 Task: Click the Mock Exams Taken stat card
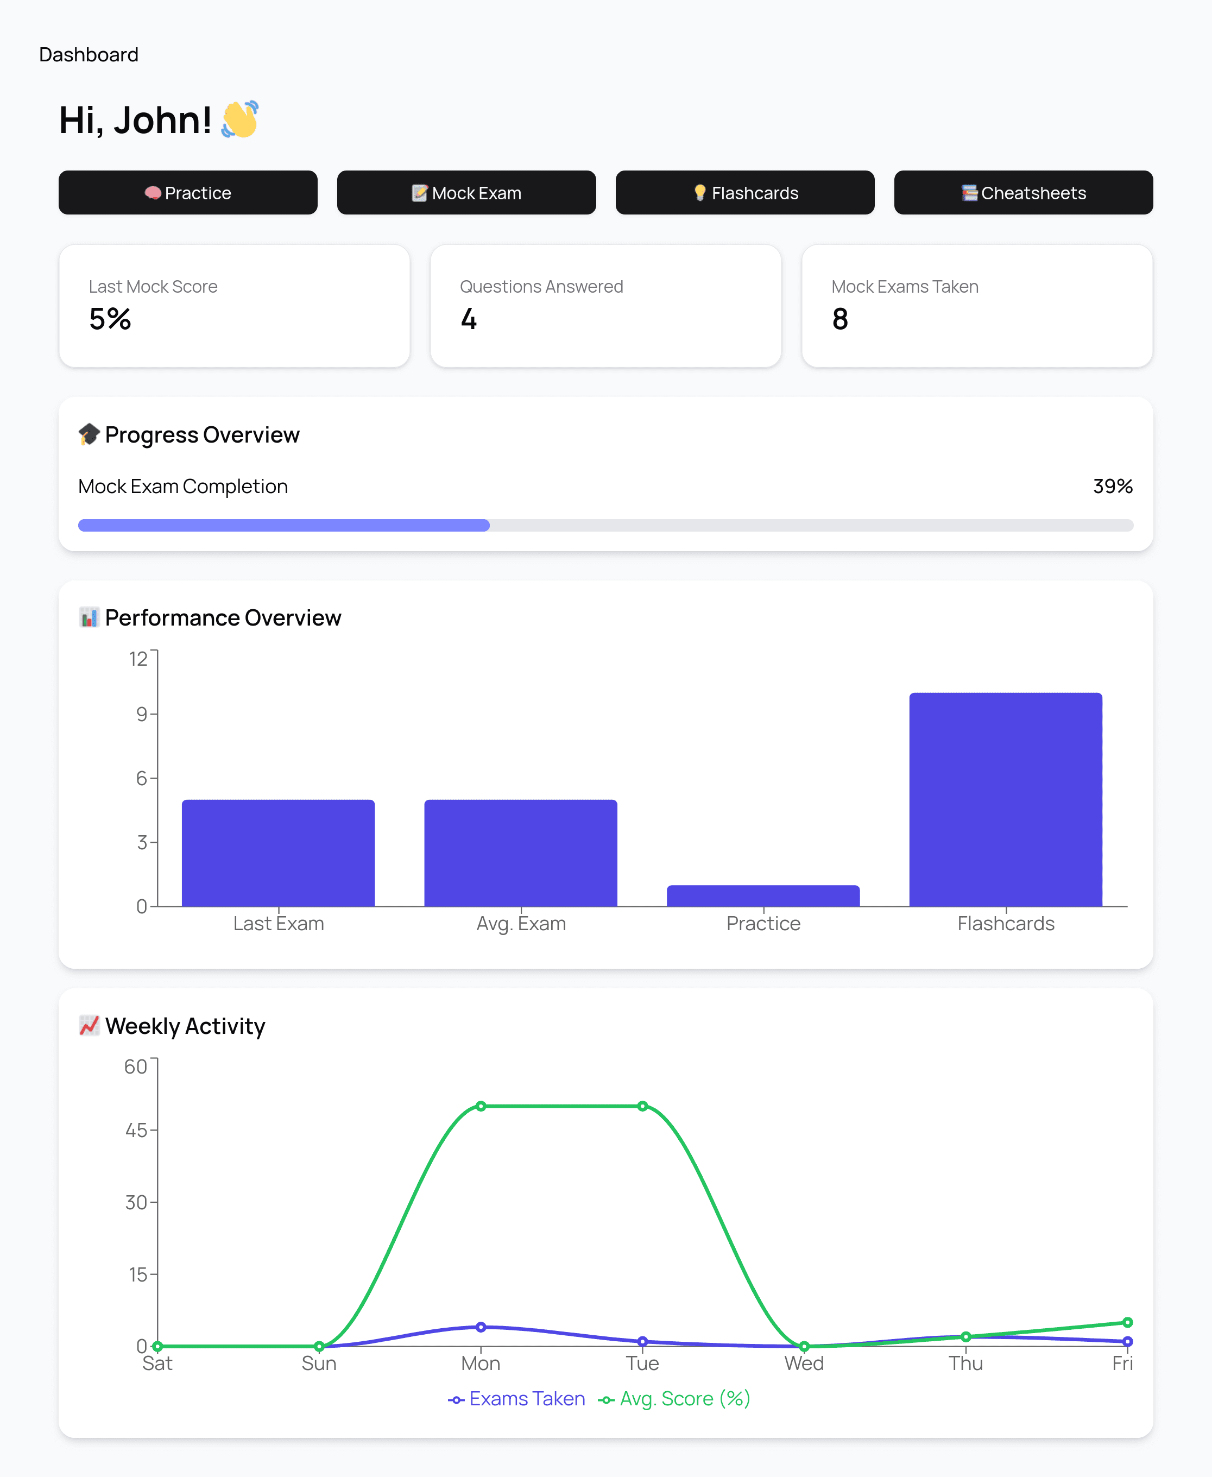[x=977, y=306]
